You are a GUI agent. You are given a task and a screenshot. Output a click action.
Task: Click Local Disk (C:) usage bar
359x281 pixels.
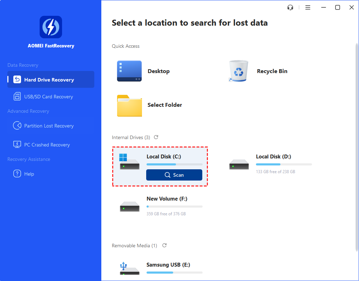point(175,164)
